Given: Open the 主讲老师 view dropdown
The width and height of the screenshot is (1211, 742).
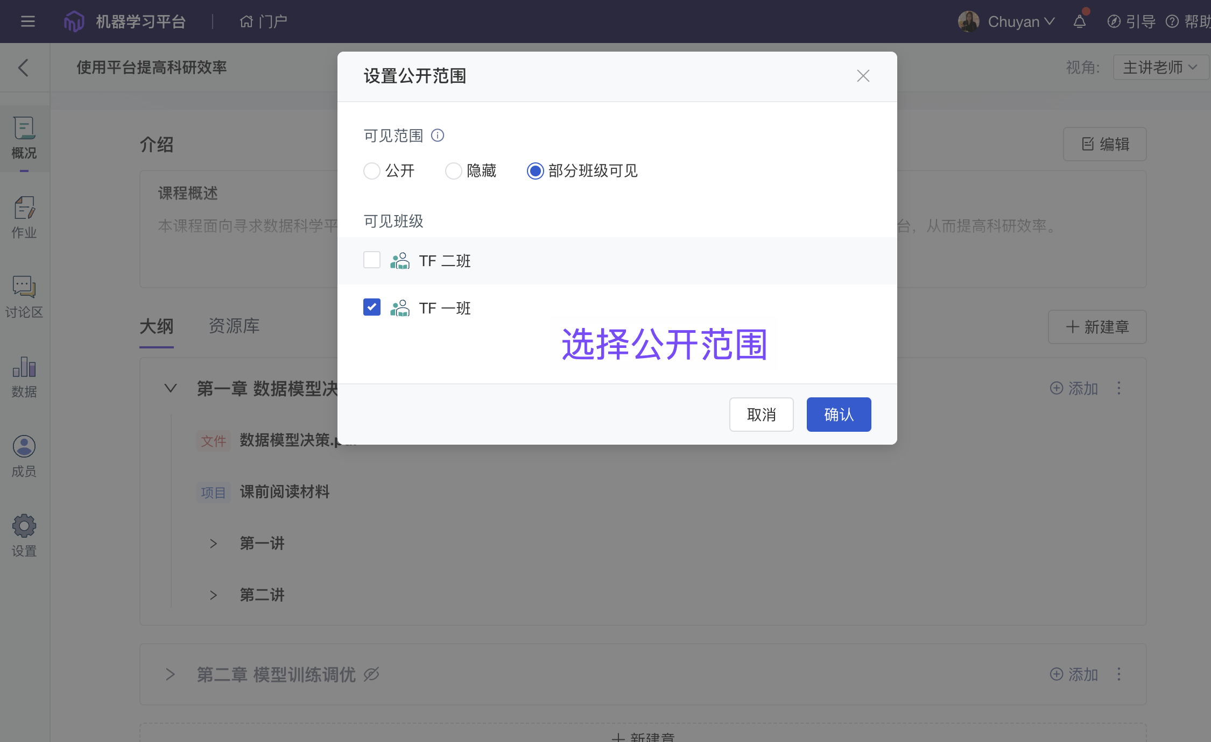Looking at the screenshot, I should 1160,68.
